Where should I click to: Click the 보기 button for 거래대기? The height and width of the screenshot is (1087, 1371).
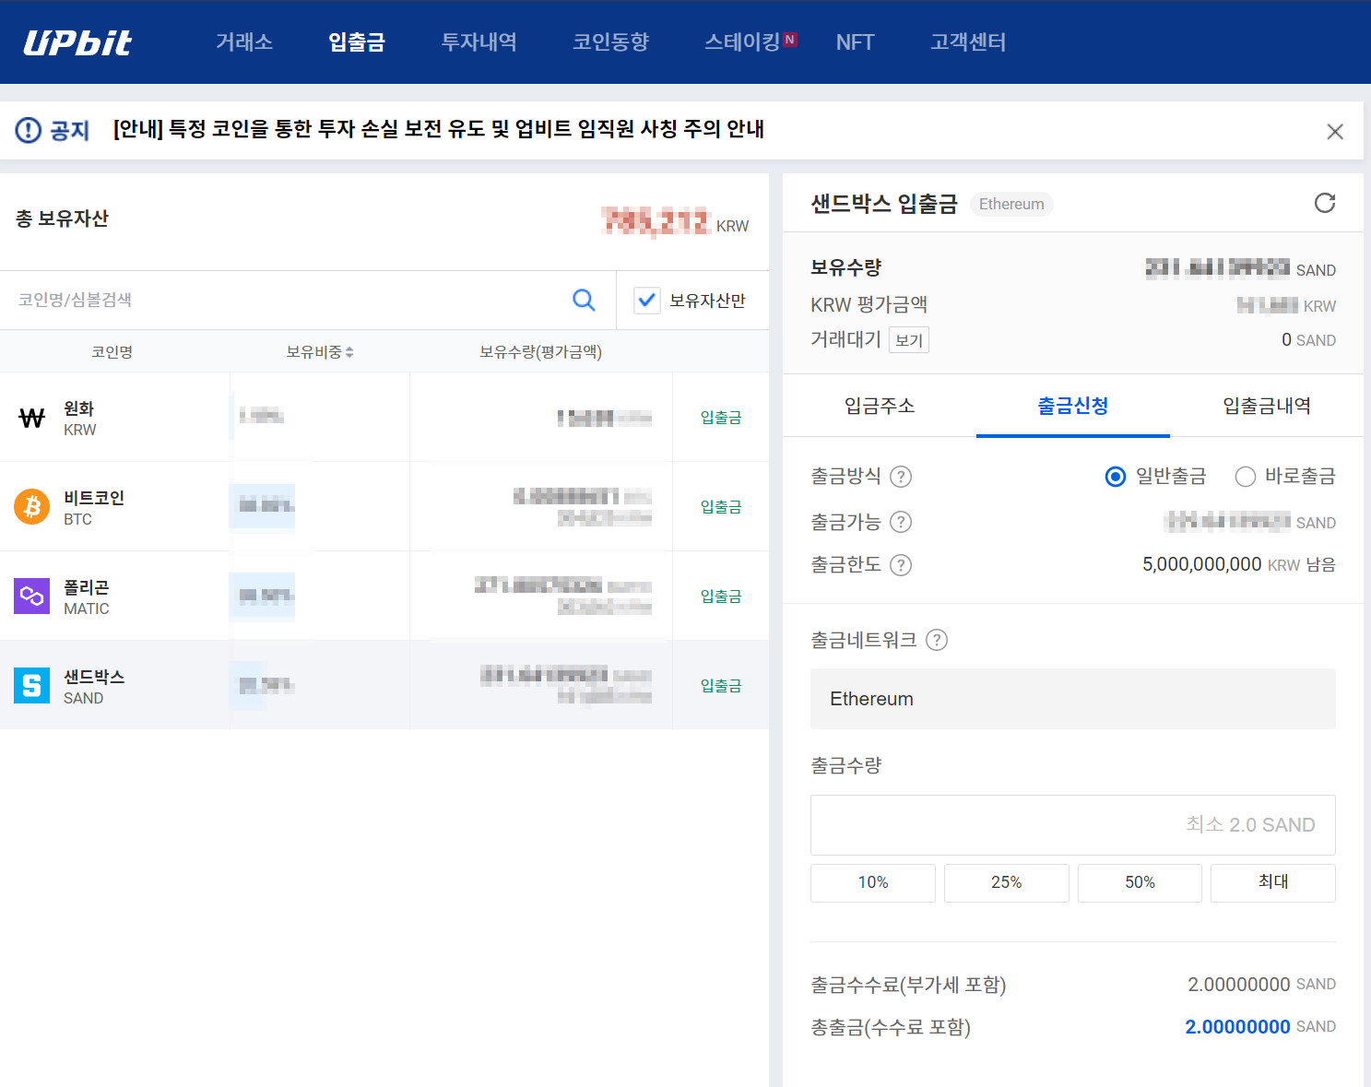[909, 340]
